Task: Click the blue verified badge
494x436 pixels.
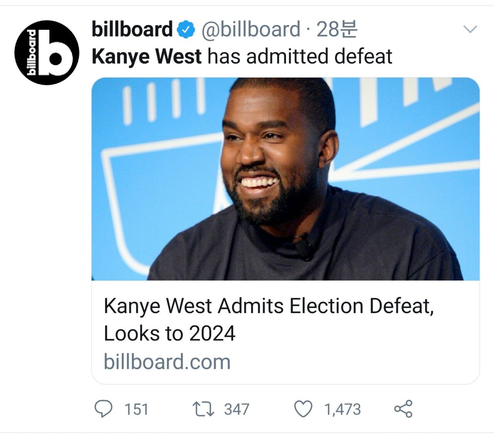Action: tap(186, 30)
